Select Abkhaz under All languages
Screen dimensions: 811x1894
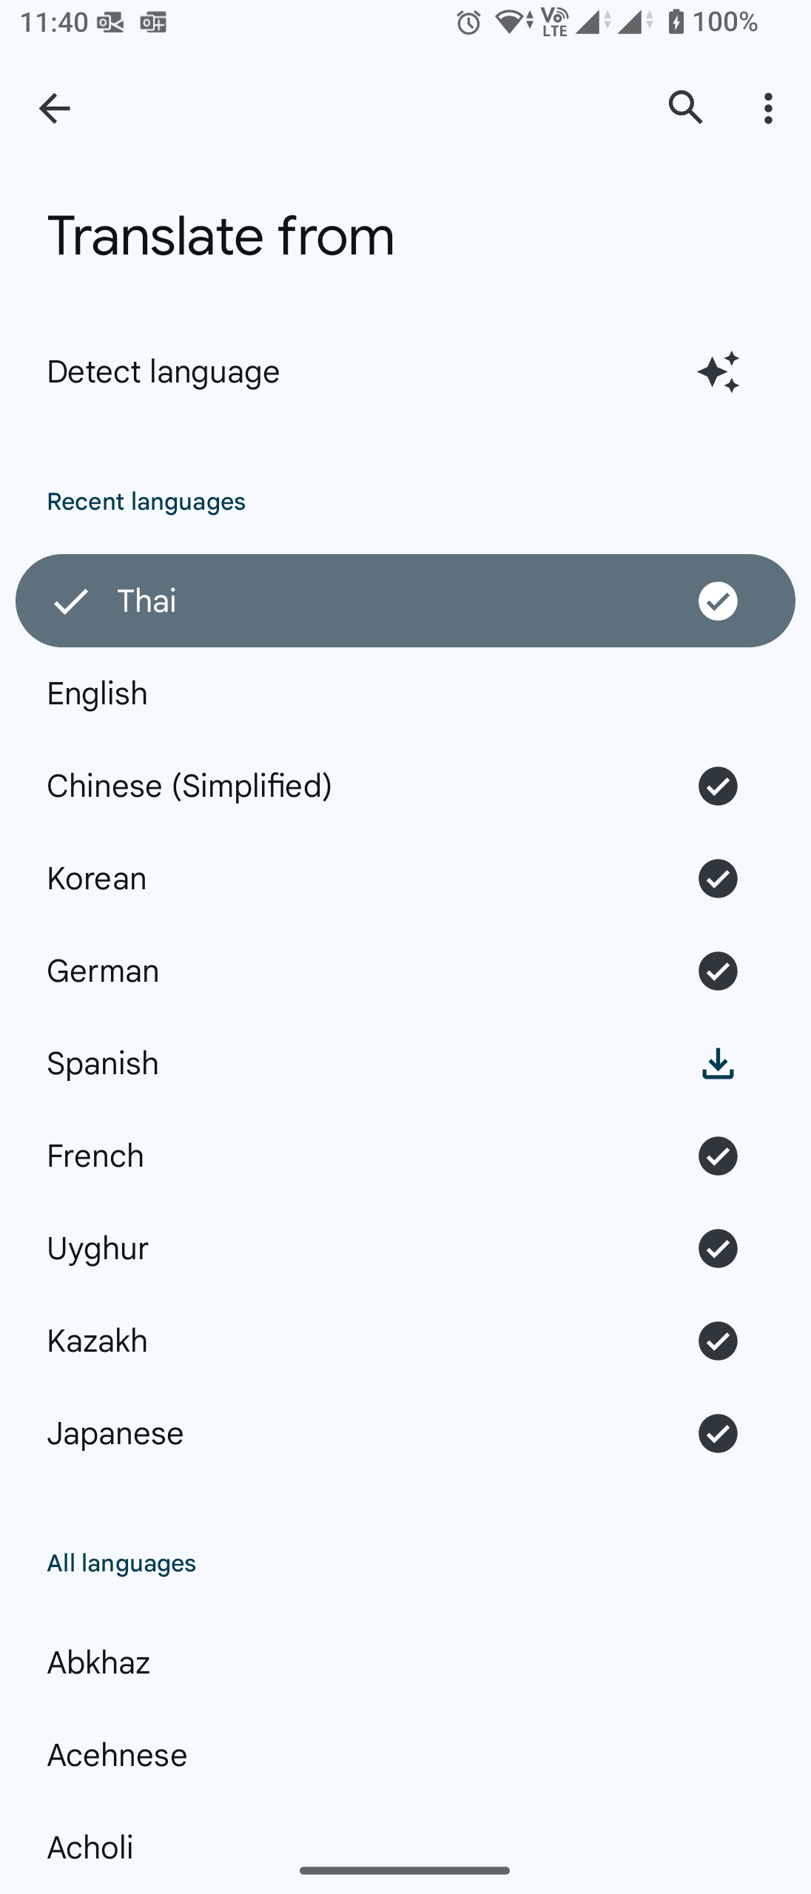(x=99, y=1662)
